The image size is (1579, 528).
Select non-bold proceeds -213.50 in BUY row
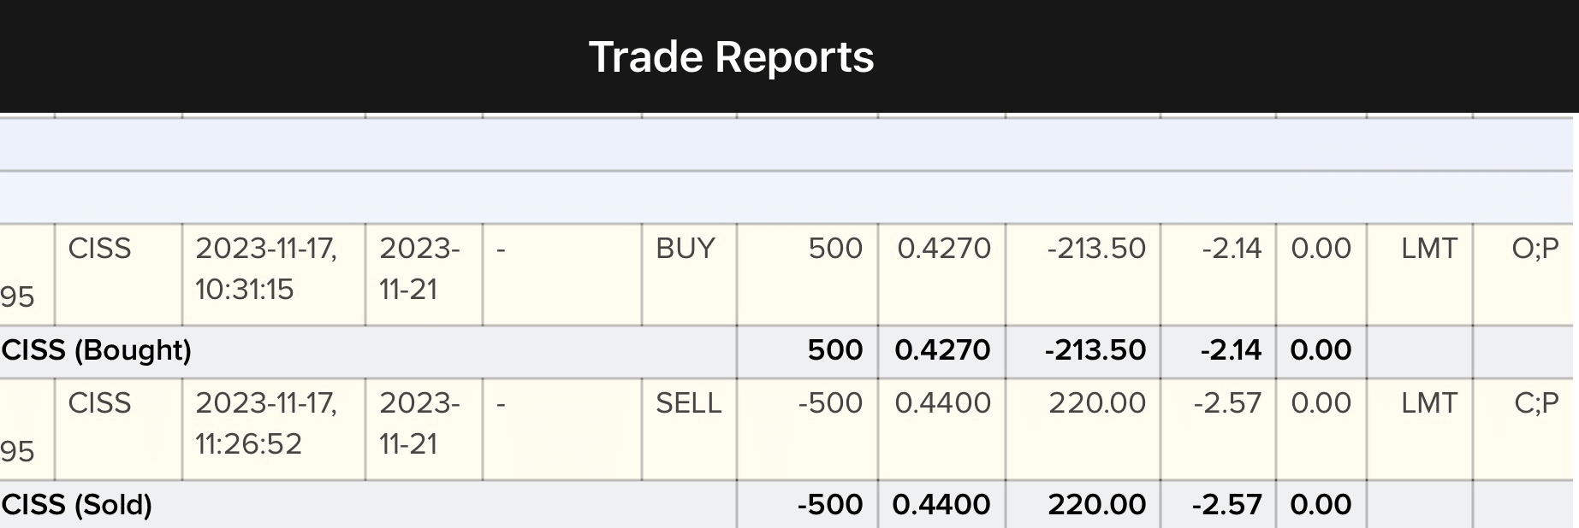point(1095,249)
